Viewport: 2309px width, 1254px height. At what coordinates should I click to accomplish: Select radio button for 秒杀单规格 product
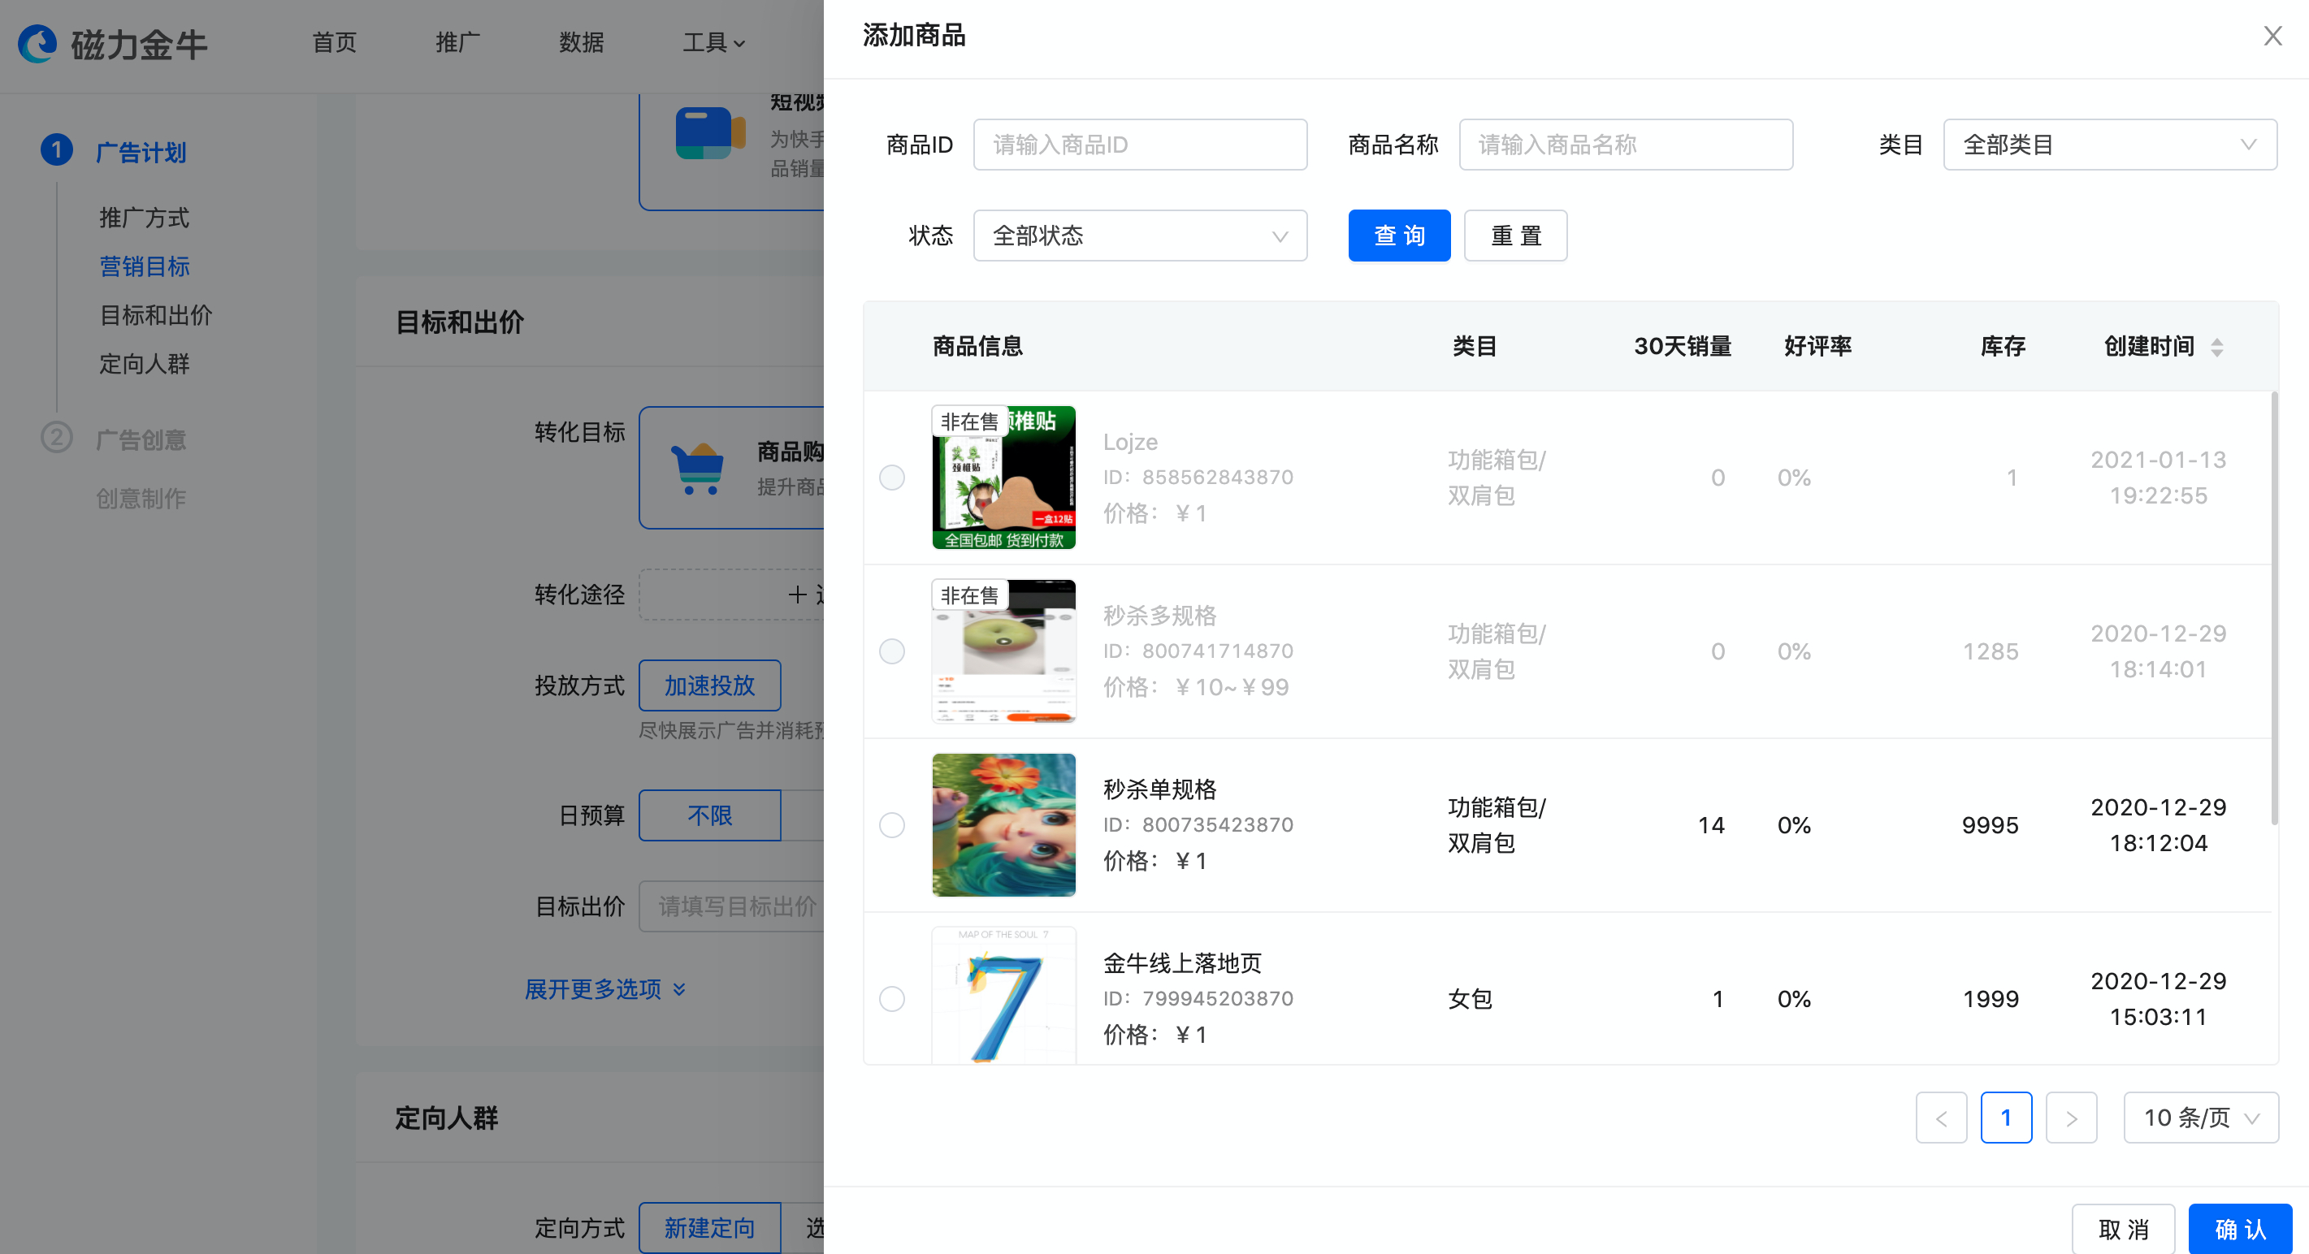pyautogui.click(x=892, y=825)
